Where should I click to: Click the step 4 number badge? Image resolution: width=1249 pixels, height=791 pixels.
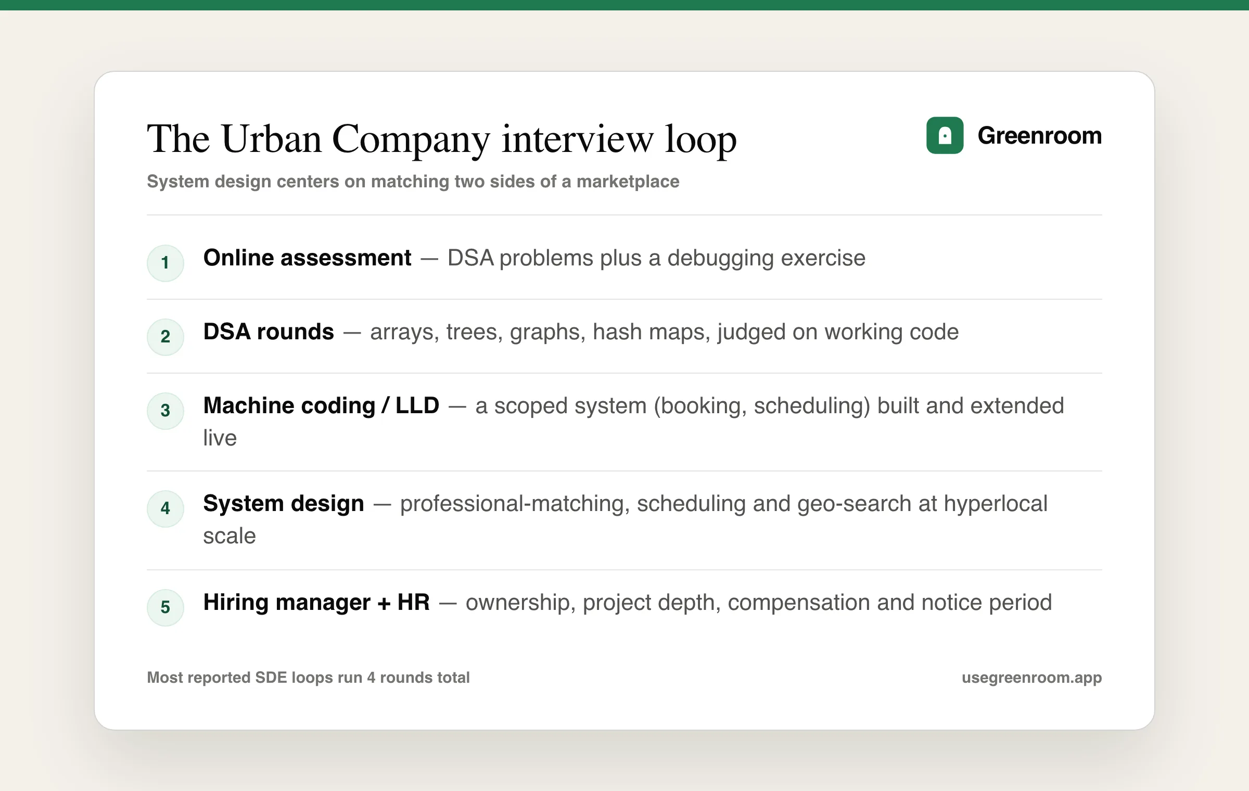tap(165, 508)
